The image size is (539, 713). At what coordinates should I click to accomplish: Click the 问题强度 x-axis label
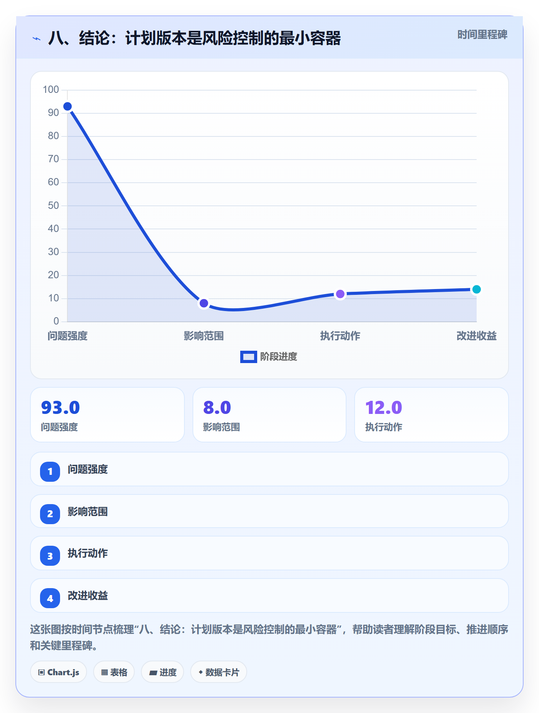coord(68,336)
